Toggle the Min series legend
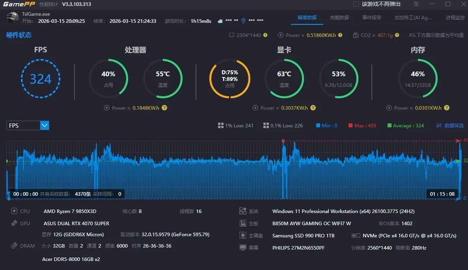The height and width of the screenshot is (270, 468). pos(326,125)
